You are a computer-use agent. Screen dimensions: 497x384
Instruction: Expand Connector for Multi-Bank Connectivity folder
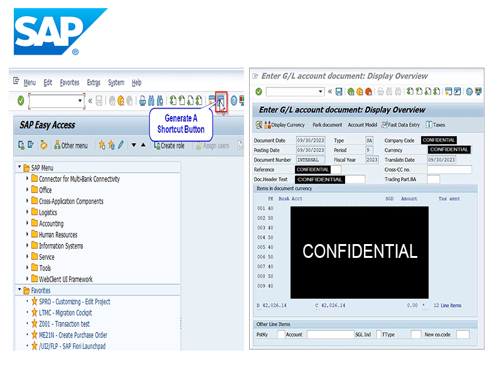click(27, 178)
